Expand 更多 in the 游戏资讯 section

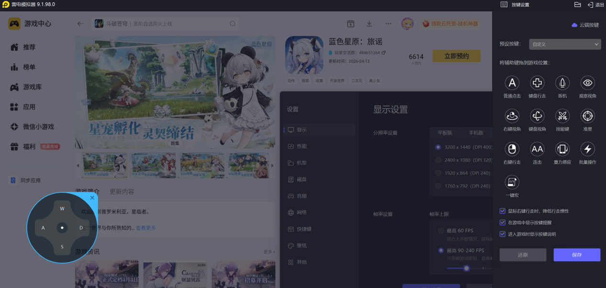tap(269, 252)
